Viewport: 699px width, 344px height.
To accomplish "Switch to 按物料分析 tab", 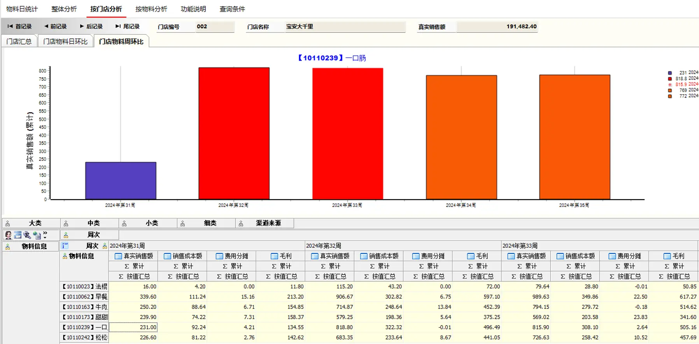I will pos(151,9).
